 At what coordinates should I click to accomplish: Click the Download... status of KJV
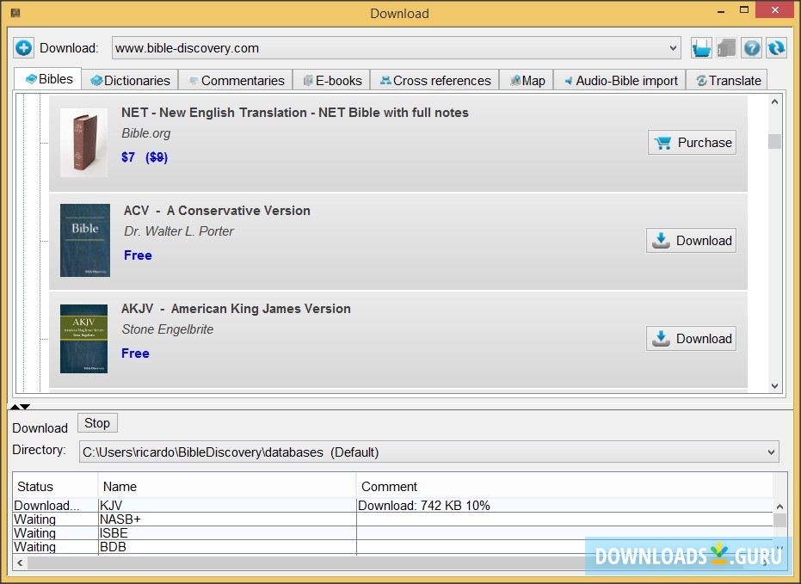pos(46,506)
